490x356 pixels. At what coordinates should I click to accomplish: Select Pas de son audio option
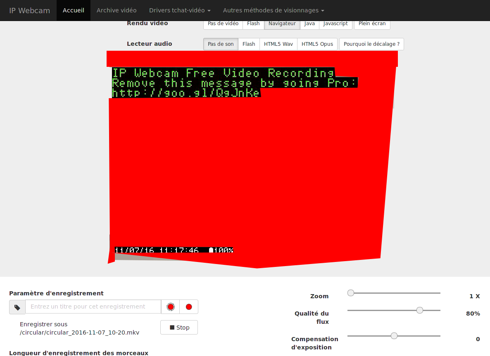pos(221,44)
